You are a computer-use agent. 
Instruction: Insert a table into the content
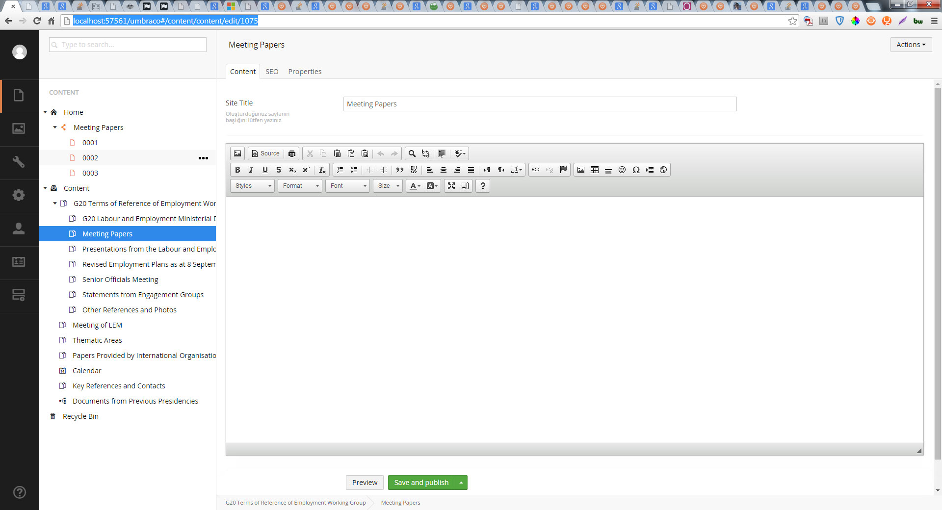coord(595,170)
